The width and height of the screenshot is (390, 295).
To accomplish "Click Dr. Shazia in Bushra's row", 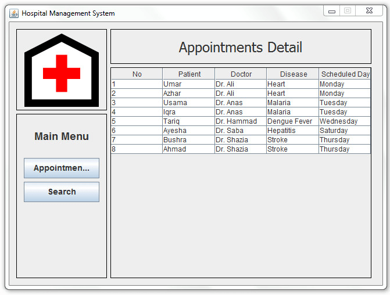I will click(241, 140).
